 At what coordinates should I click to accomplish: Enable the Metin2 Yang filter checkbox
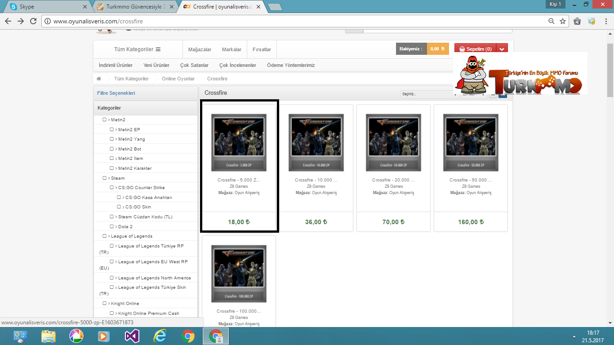tap(112, 139)
